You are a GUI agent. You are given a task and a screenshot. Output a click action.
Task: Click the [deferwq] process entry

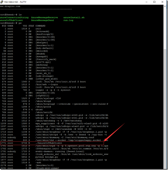pos(42,65)
